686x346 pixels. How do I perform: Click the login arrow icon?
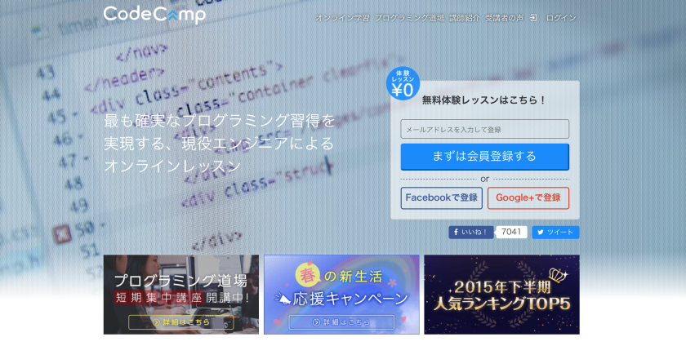[x=533, y=18]
